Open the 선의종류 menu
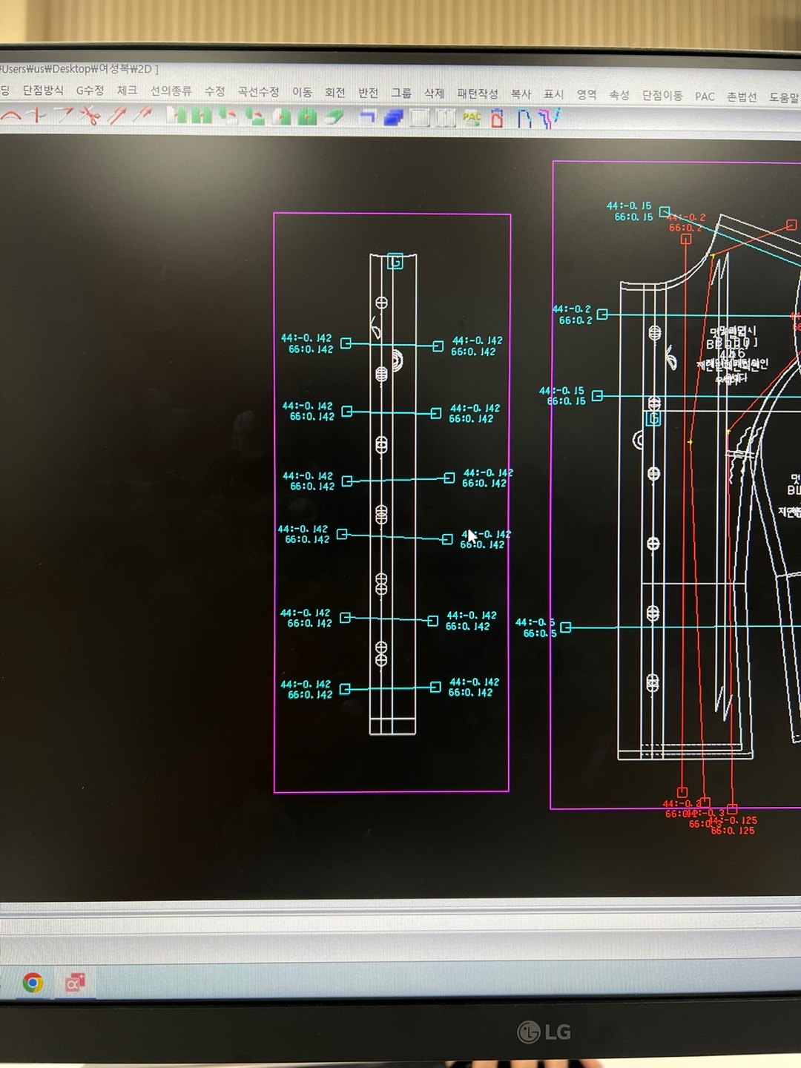 tap(171, 91)
